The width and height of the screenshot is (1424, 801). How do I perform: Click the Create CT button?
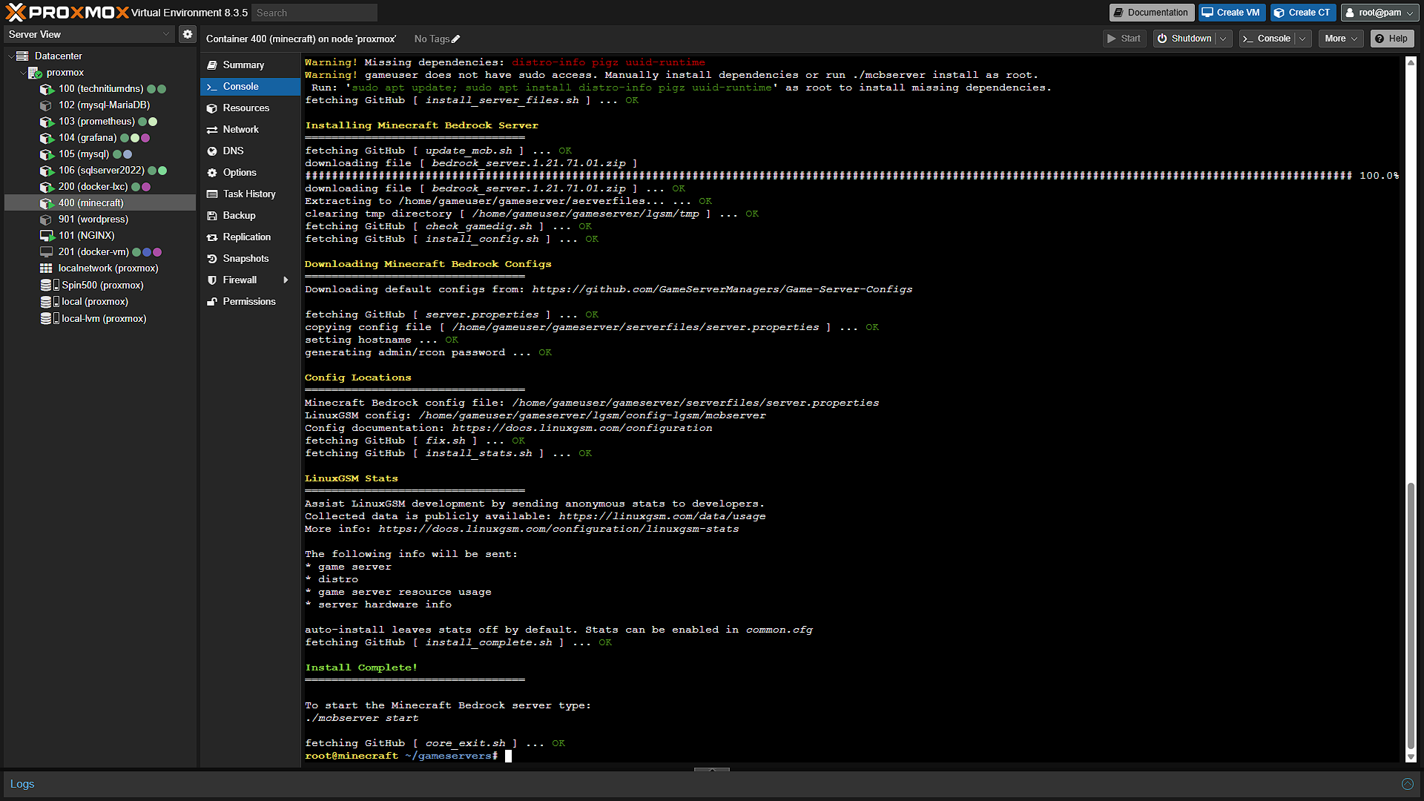click(1303, 13)
